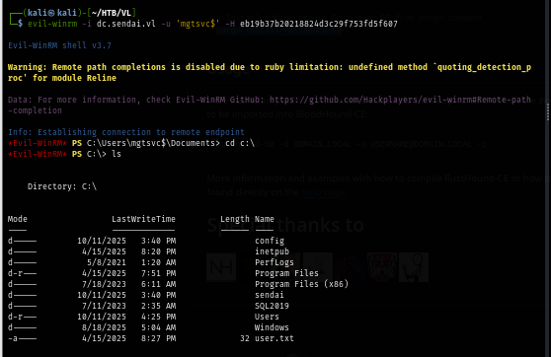Click the 'config' directory name

[x=270, y=241]
